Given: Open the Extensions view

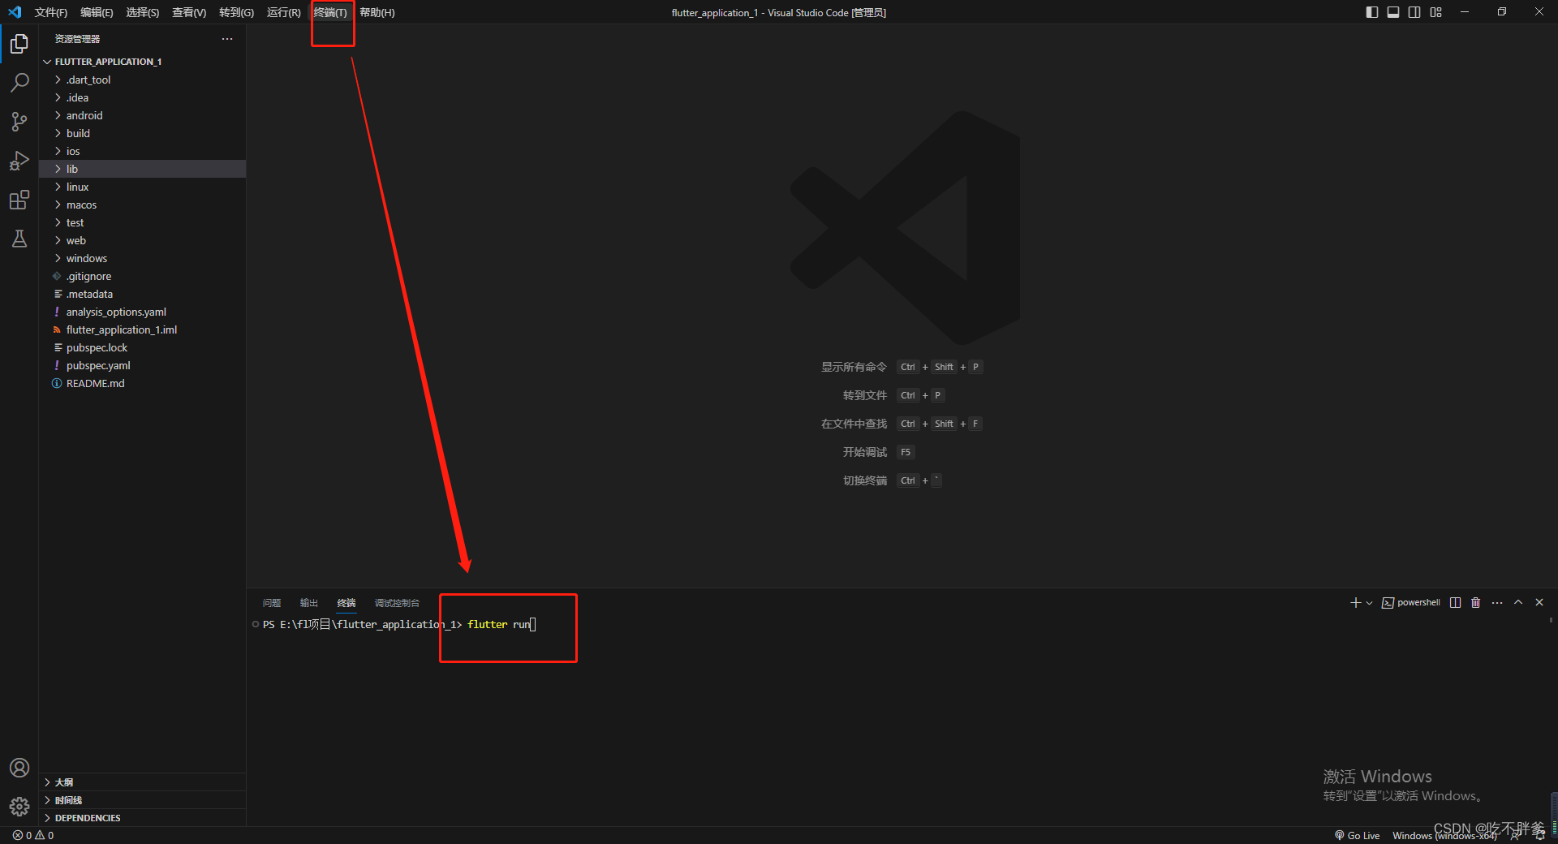Looking at the screenshot, I should (19, 200).
